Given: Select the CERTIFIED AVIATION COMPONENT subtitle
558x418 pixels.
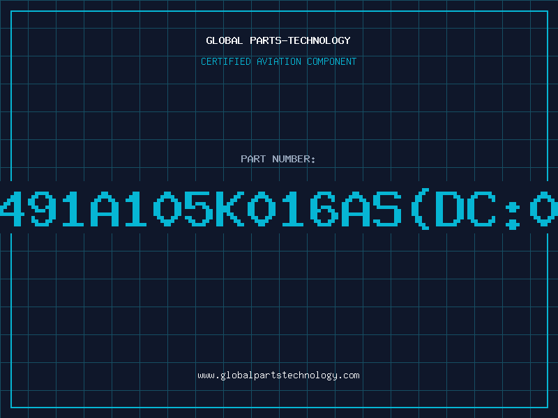Looking at the screenshot, I should click(278, 61).
